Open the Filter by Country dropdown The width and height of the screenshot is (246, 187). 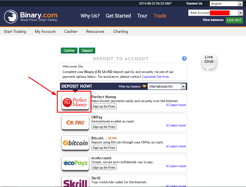click(x=167, y=86)
